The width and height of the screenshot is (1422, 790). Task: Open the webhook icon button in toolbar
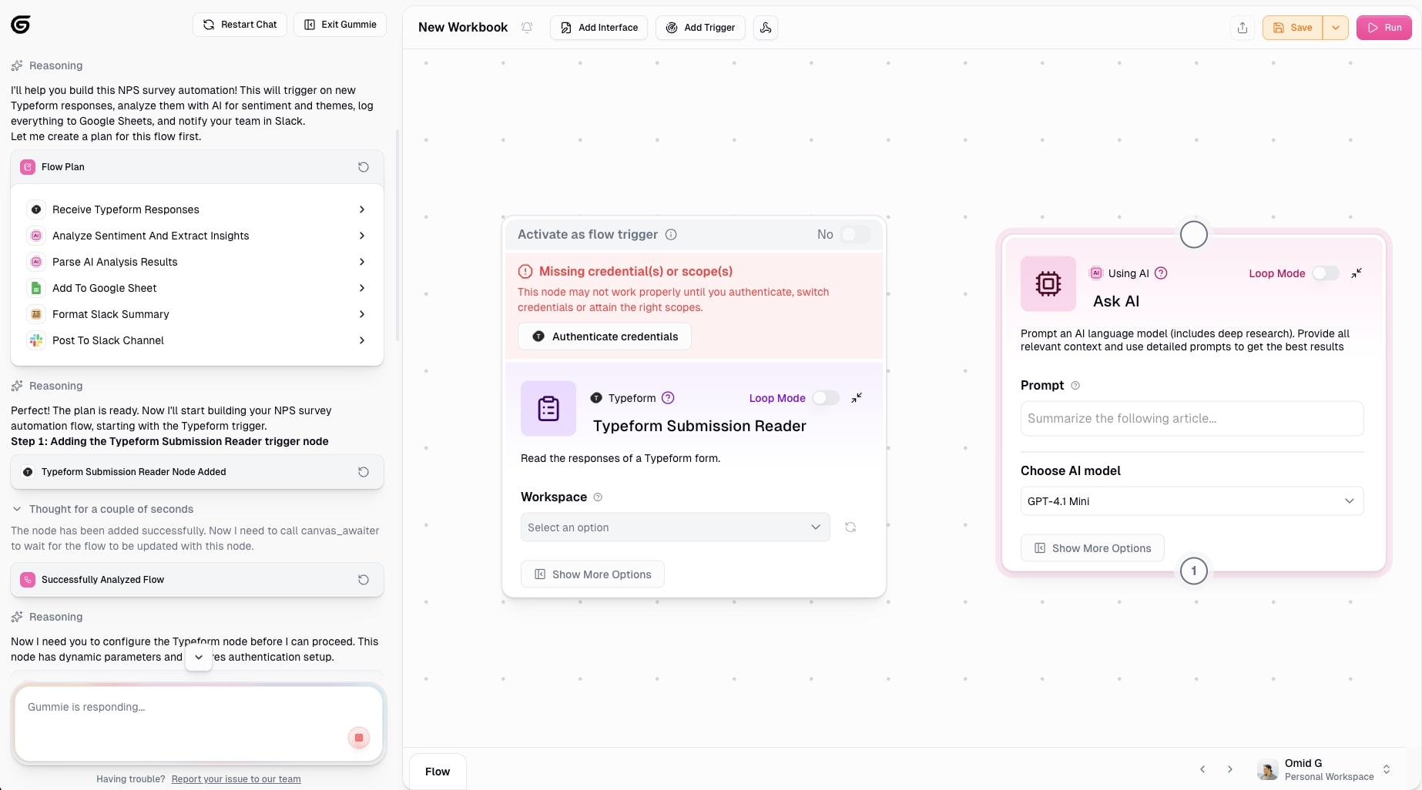(766, 27)
